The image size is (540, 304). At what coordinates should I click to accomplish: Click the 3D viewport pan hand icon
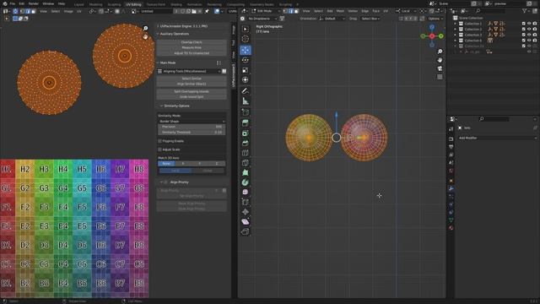click(x=440, y=60)
